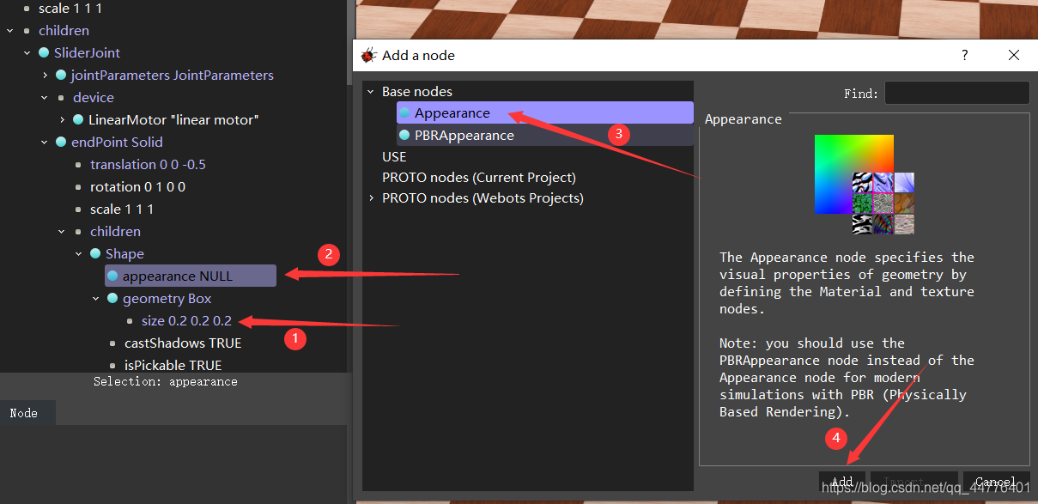Click the appearance NULL node icon

point(112,276)
